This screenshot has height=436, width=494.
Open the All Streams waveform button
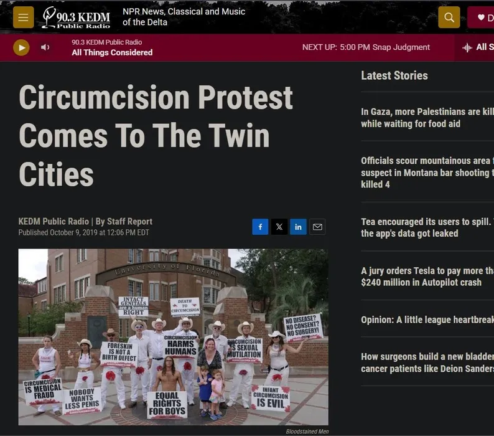pyautogui.click(x=477, y=47)
